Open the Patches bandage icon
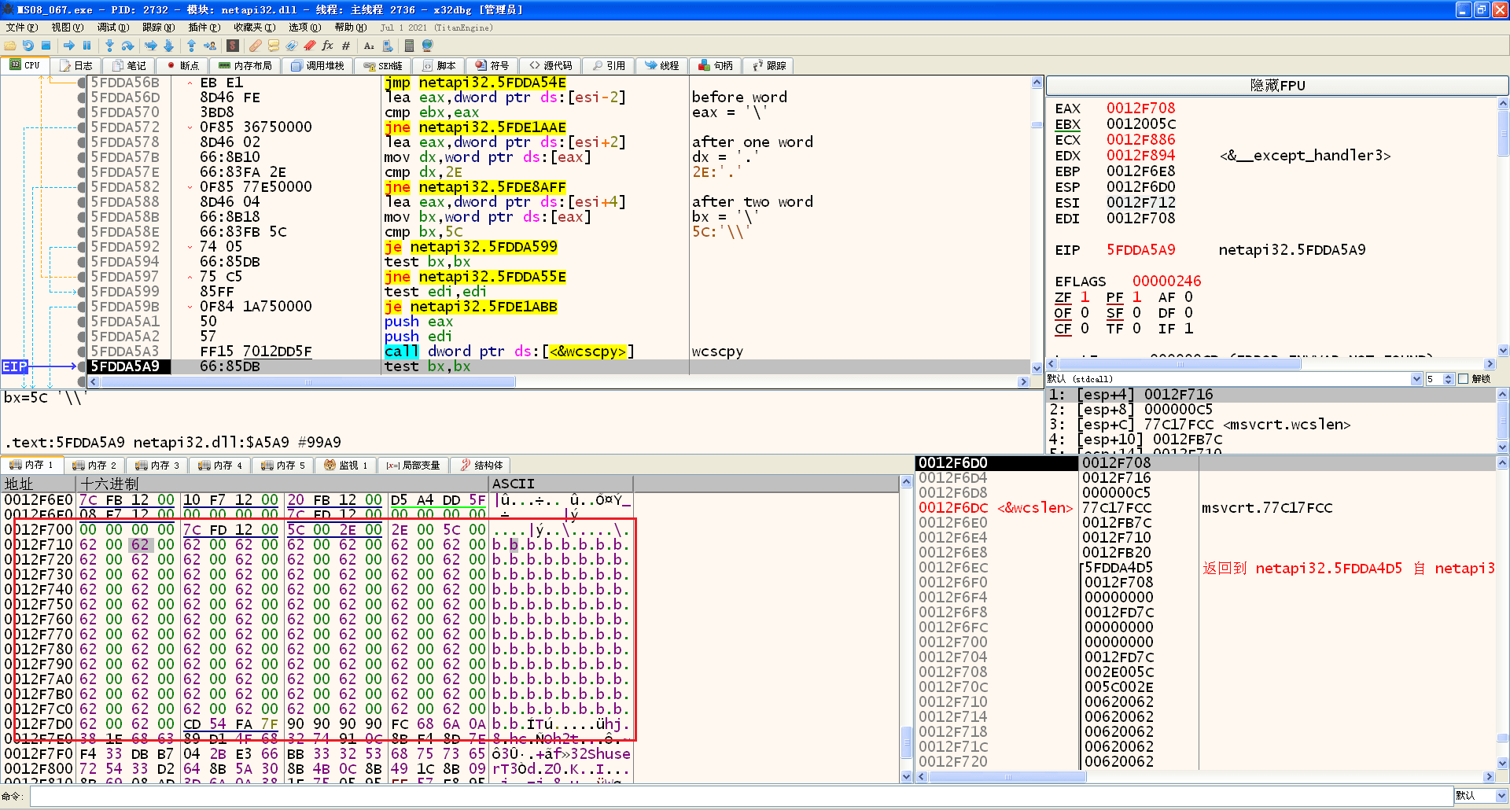Image resolution: width=1510 pixels, height=810 pixels. click(255, 46)
